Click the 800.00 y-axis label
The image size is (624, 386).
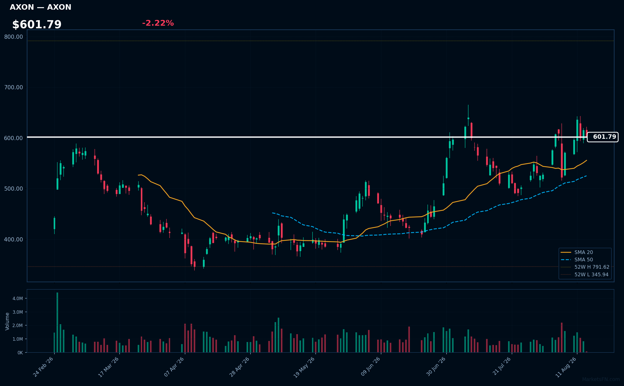pos(14,37)
